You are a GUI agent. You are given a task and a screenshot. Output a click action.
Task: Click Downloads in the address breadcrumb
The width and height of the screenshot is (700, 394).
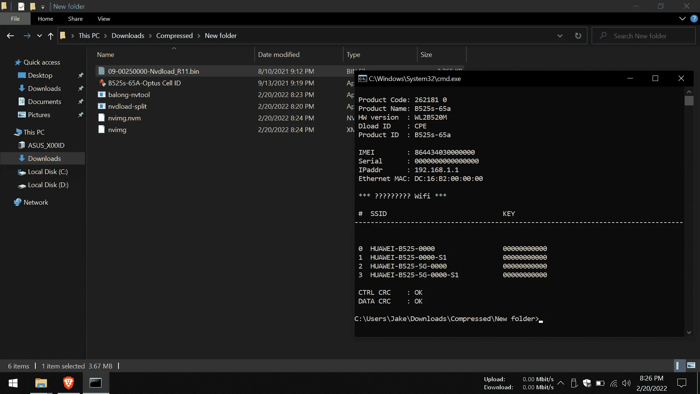click(128, 36)
